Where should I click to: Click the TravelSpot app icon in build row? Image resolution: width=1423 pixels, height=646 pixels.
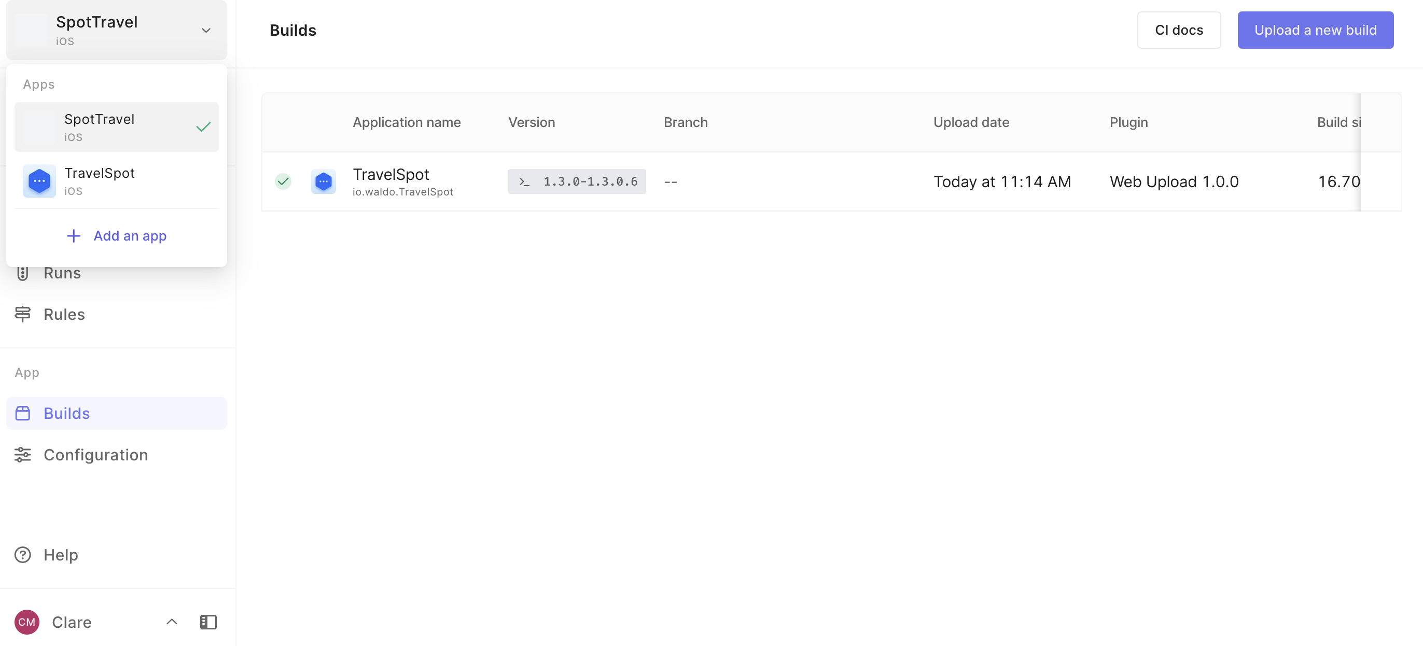323,181
